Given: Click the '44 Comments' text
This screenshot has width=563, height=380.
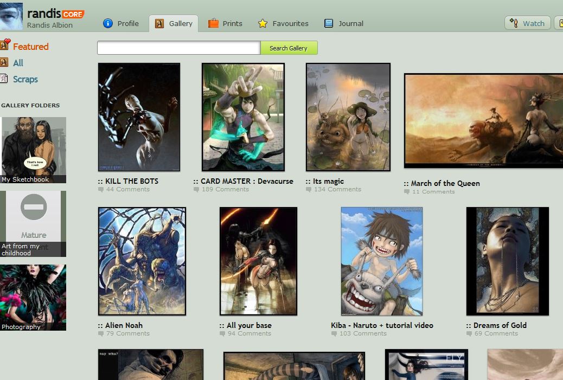Looking at the screenshot, I should 128,190.
